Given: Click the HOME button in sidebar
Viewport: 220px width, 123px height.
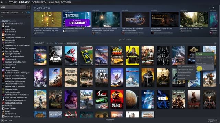Looking at the screenshot, I should pos(13,7).
